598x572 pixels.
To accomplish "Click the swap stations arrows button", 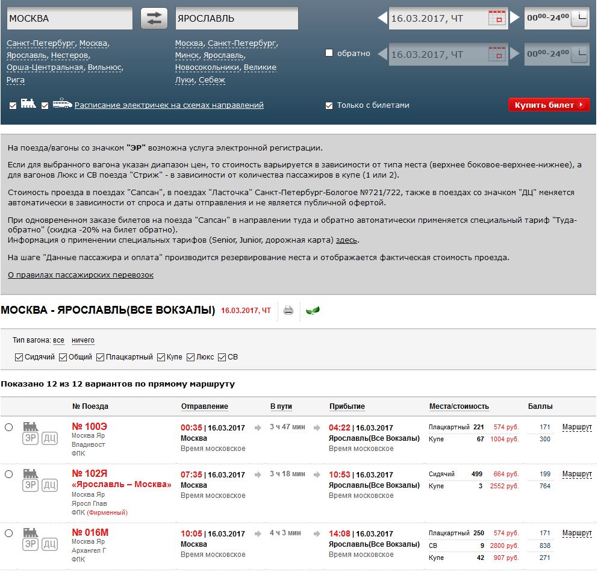I will coord(154,18).
